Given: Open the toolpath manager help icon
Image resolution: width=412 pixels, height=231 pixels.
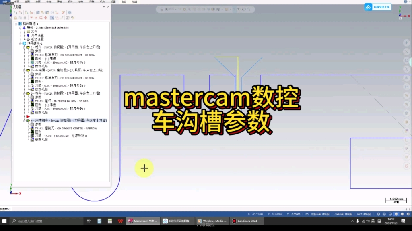Looking at the screenshot, I should [70, 12].
